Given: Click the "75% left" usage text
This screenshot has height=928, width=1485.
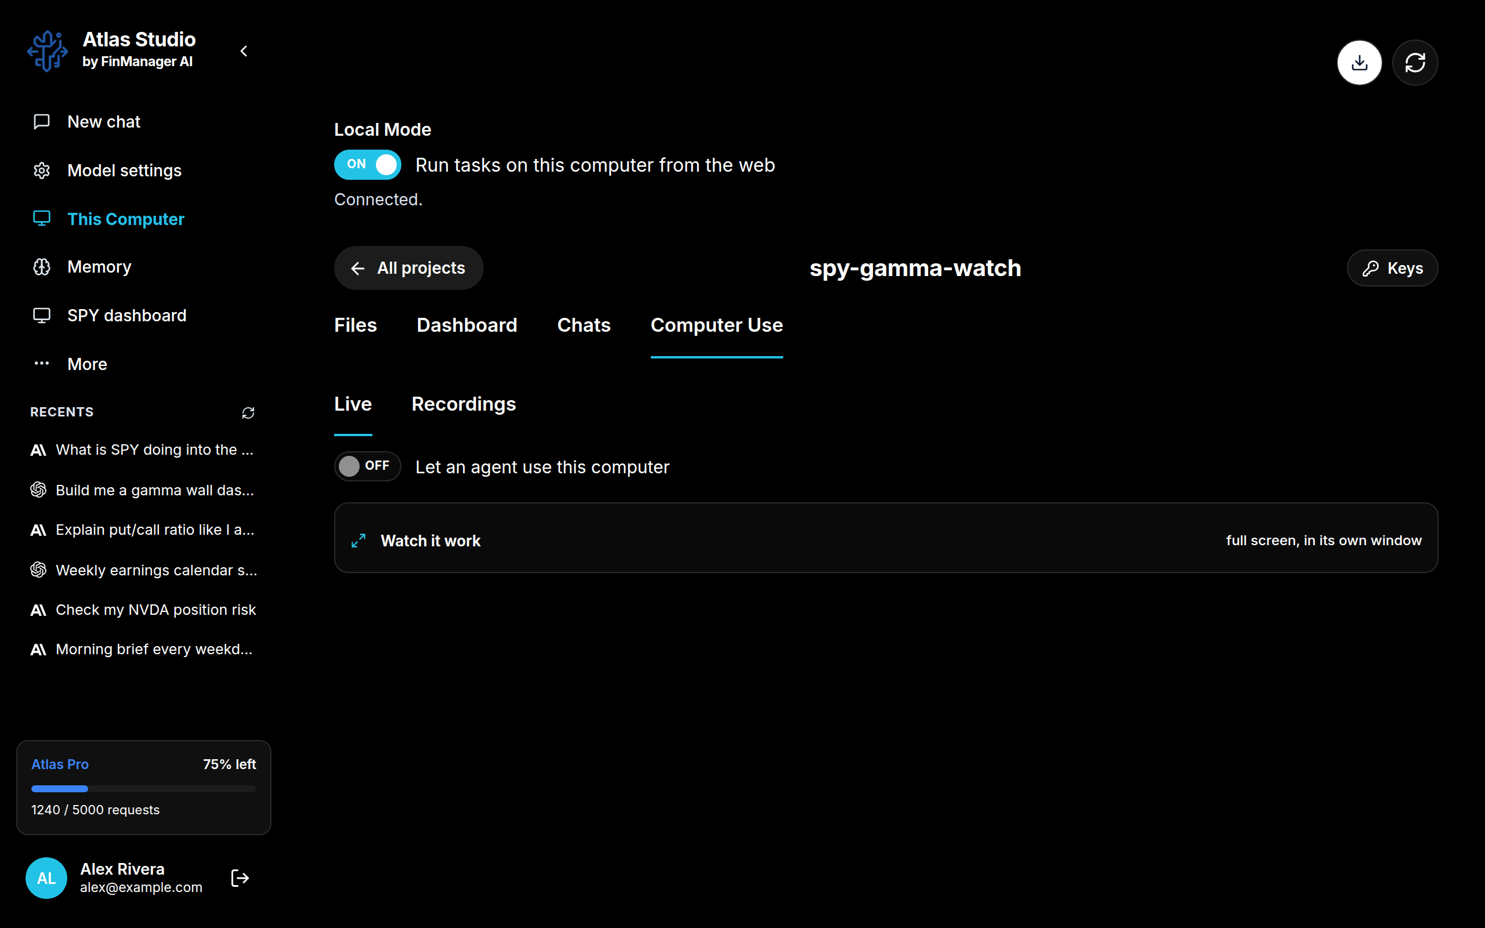Looking at the screenshot, I should tap(230, 764).
